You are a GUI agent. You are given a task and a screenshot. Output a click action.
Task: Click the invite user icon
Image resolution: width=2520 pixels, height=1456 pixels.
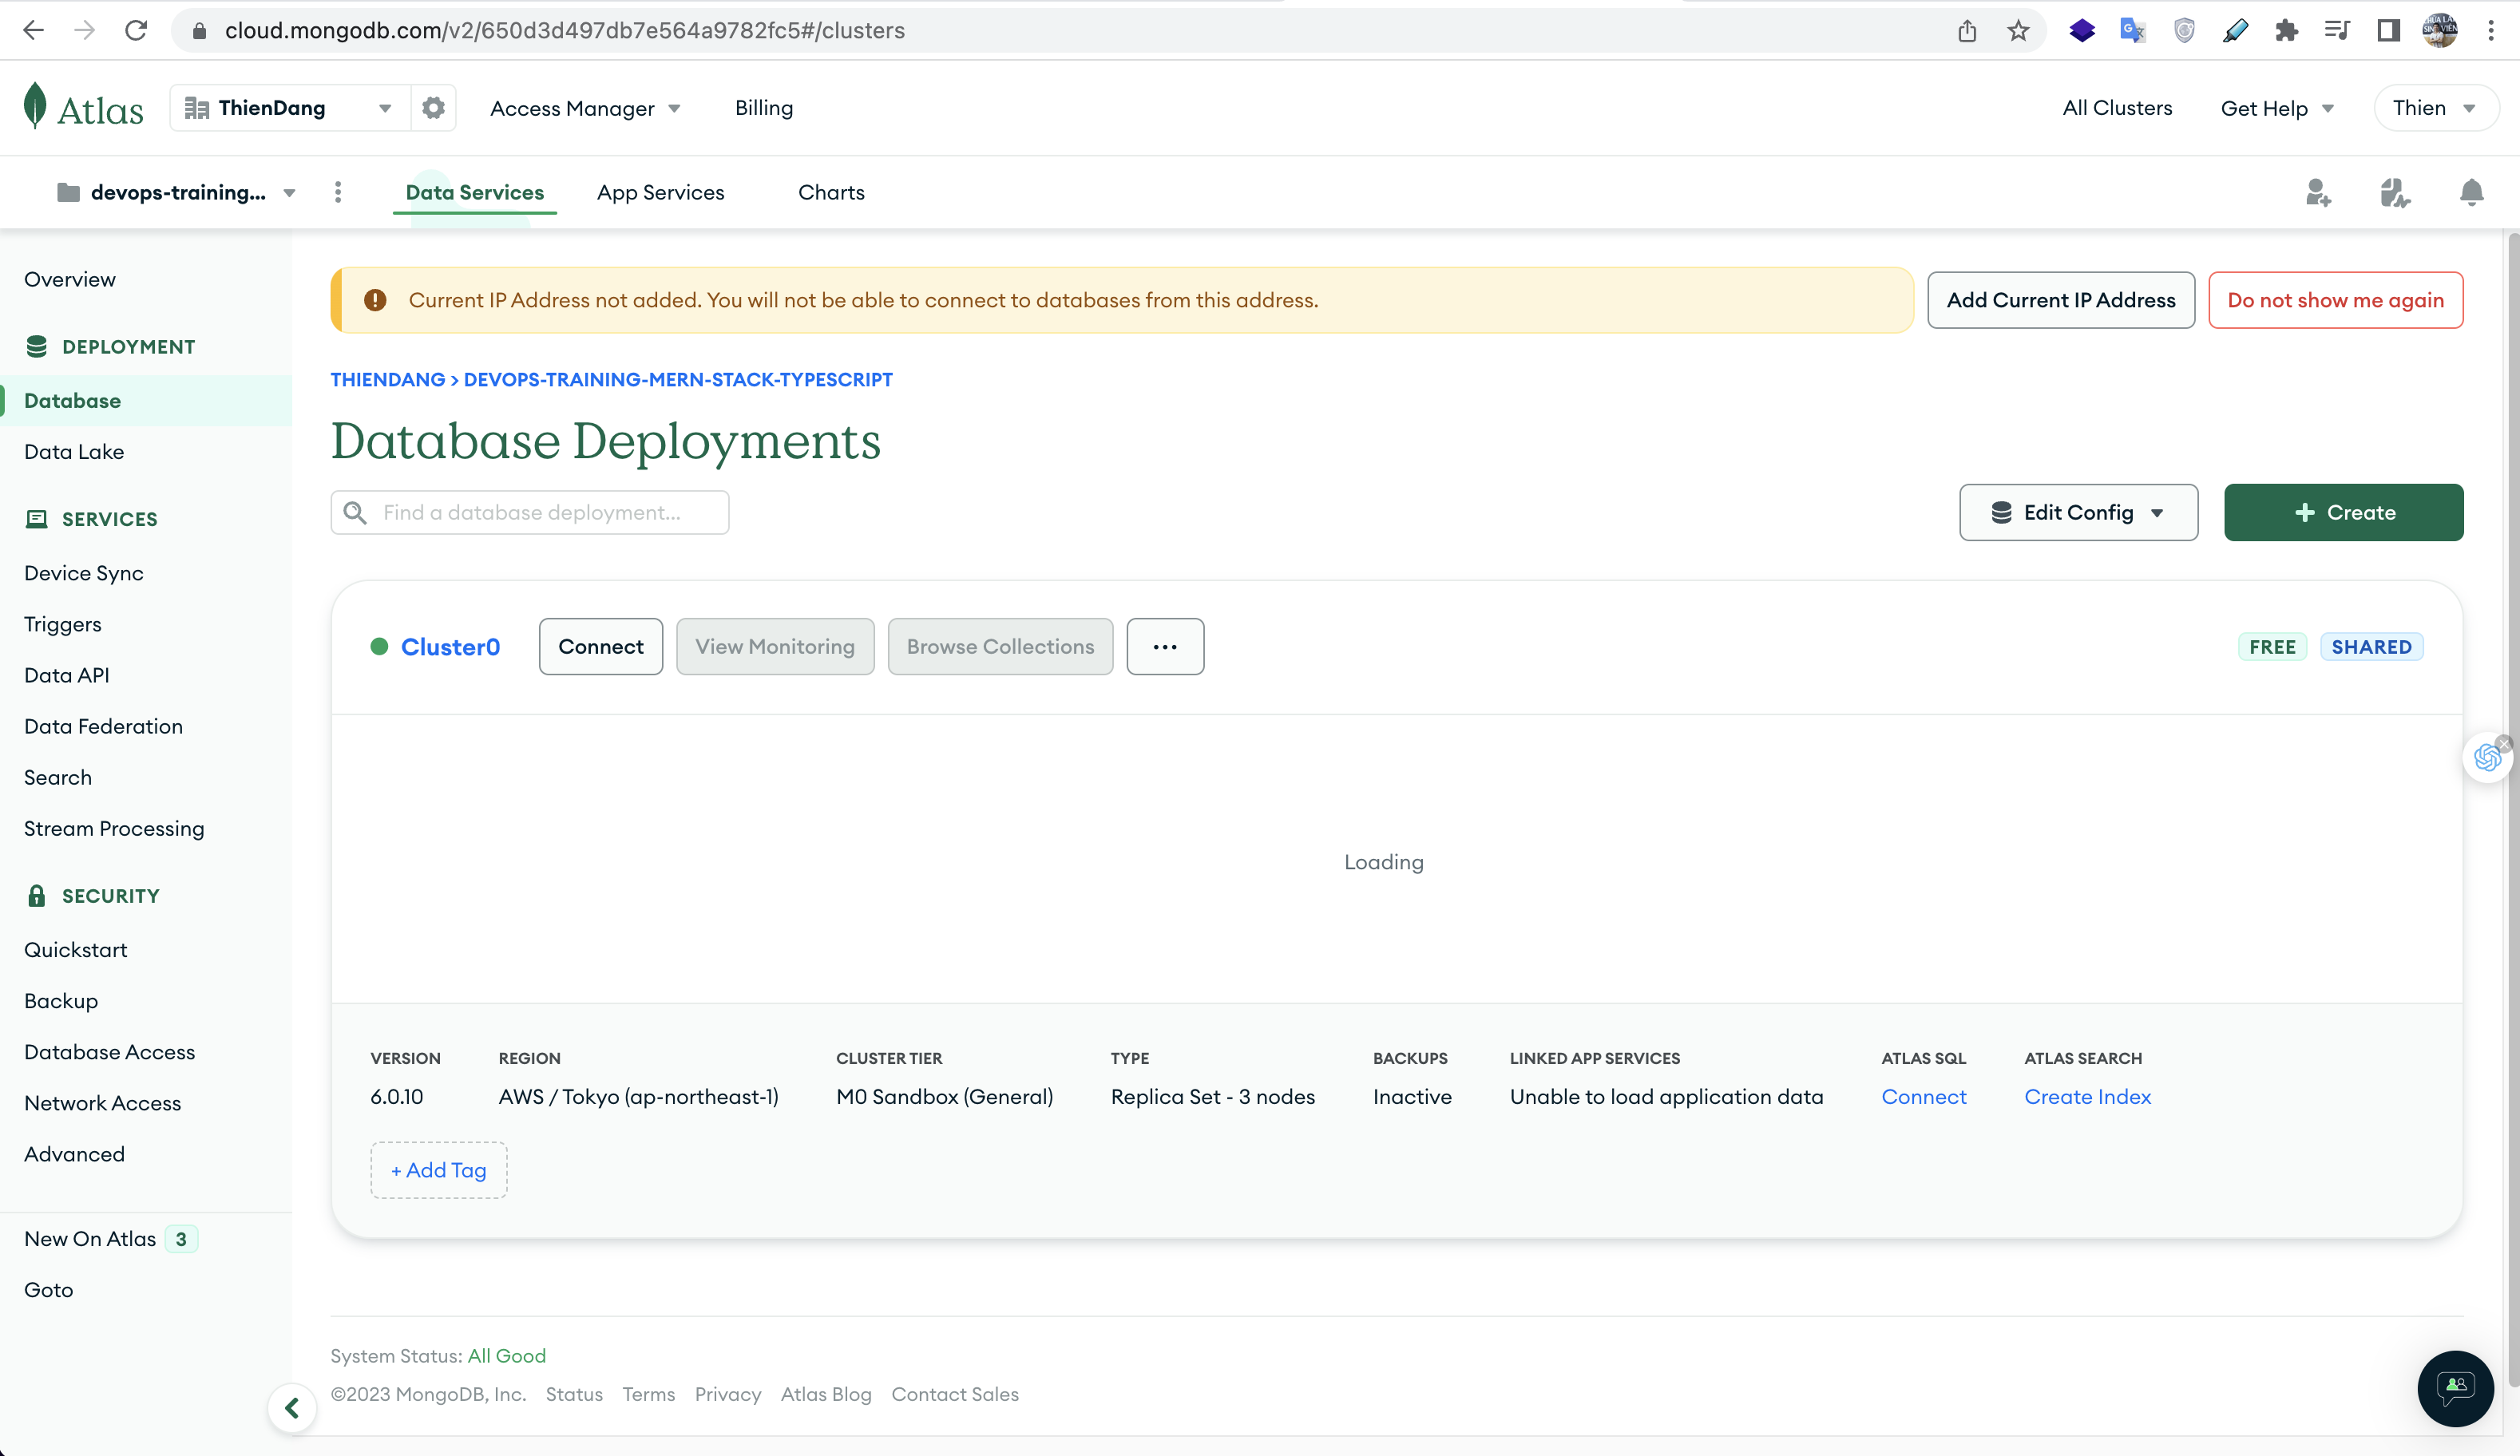[2318, 192]
